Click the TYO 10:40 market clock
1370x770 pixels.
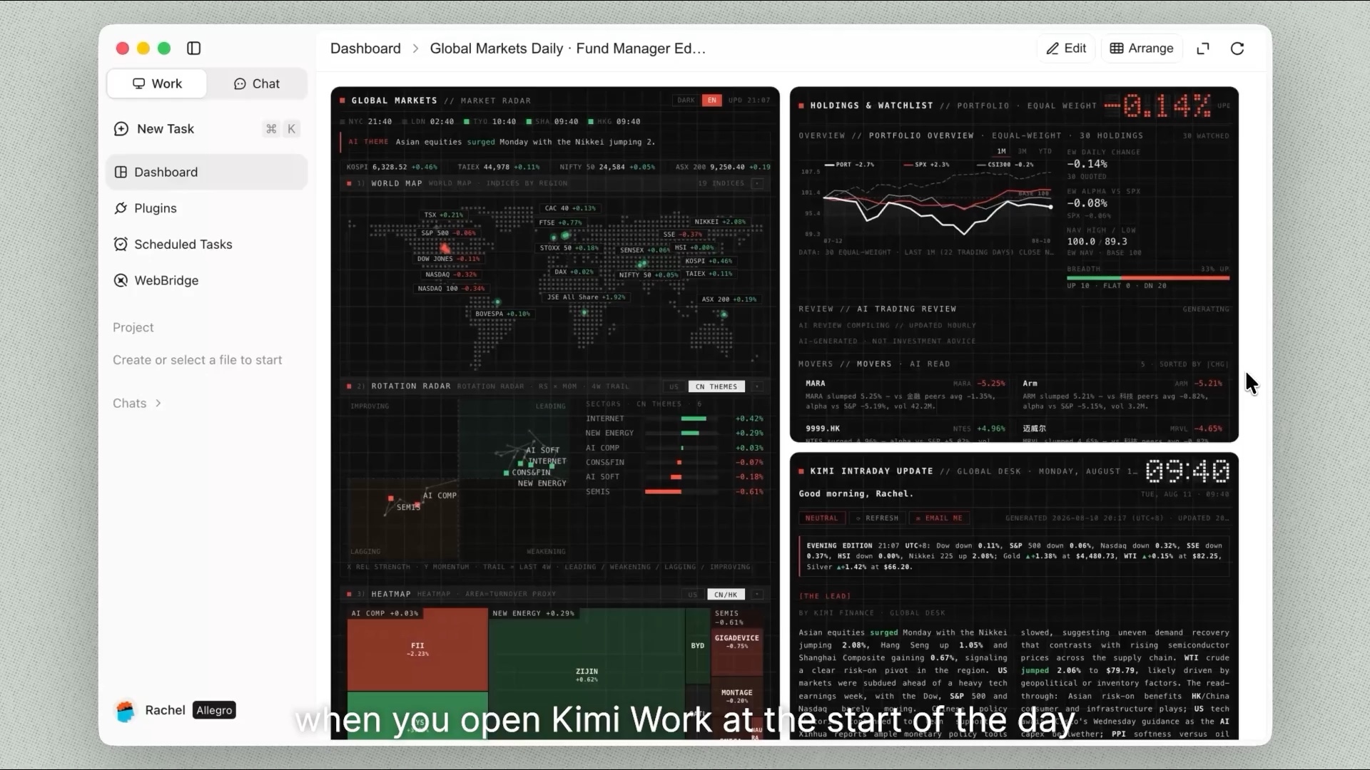click(490, 121)
